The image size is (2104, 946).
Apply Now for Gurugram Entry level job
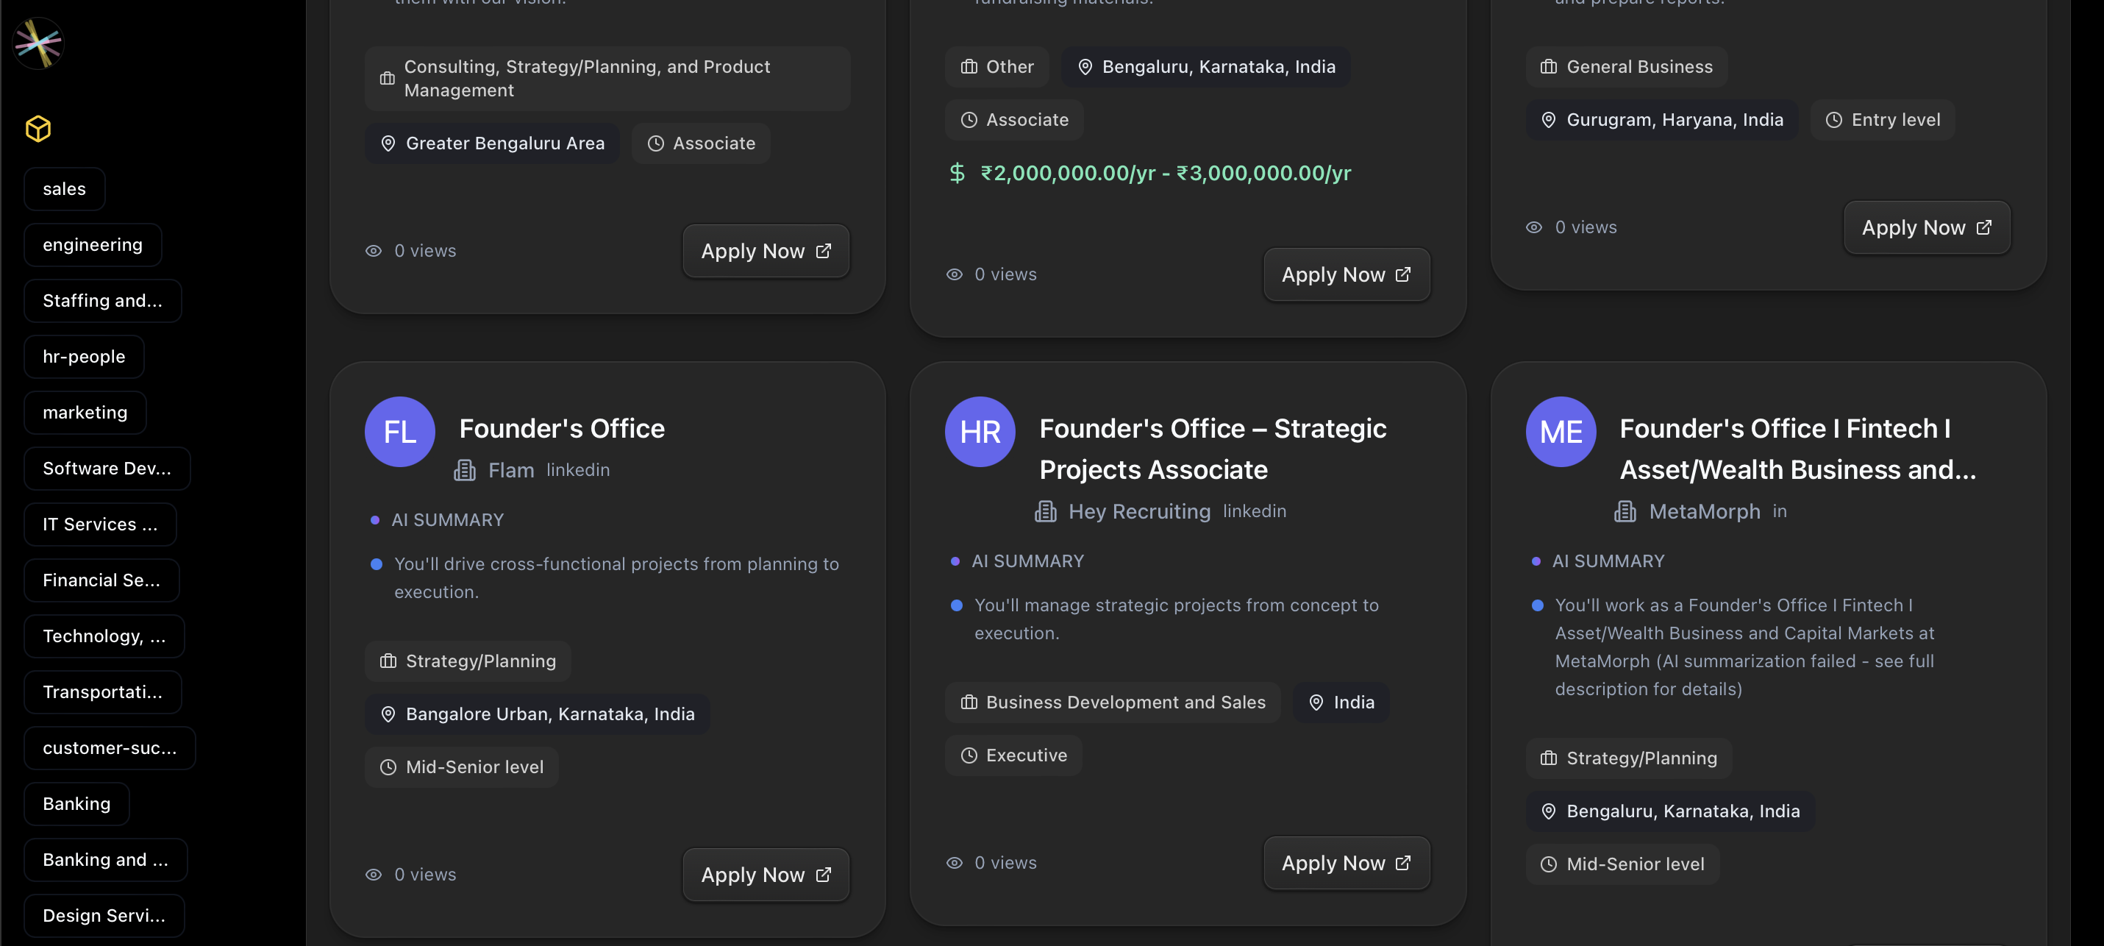1927,227
